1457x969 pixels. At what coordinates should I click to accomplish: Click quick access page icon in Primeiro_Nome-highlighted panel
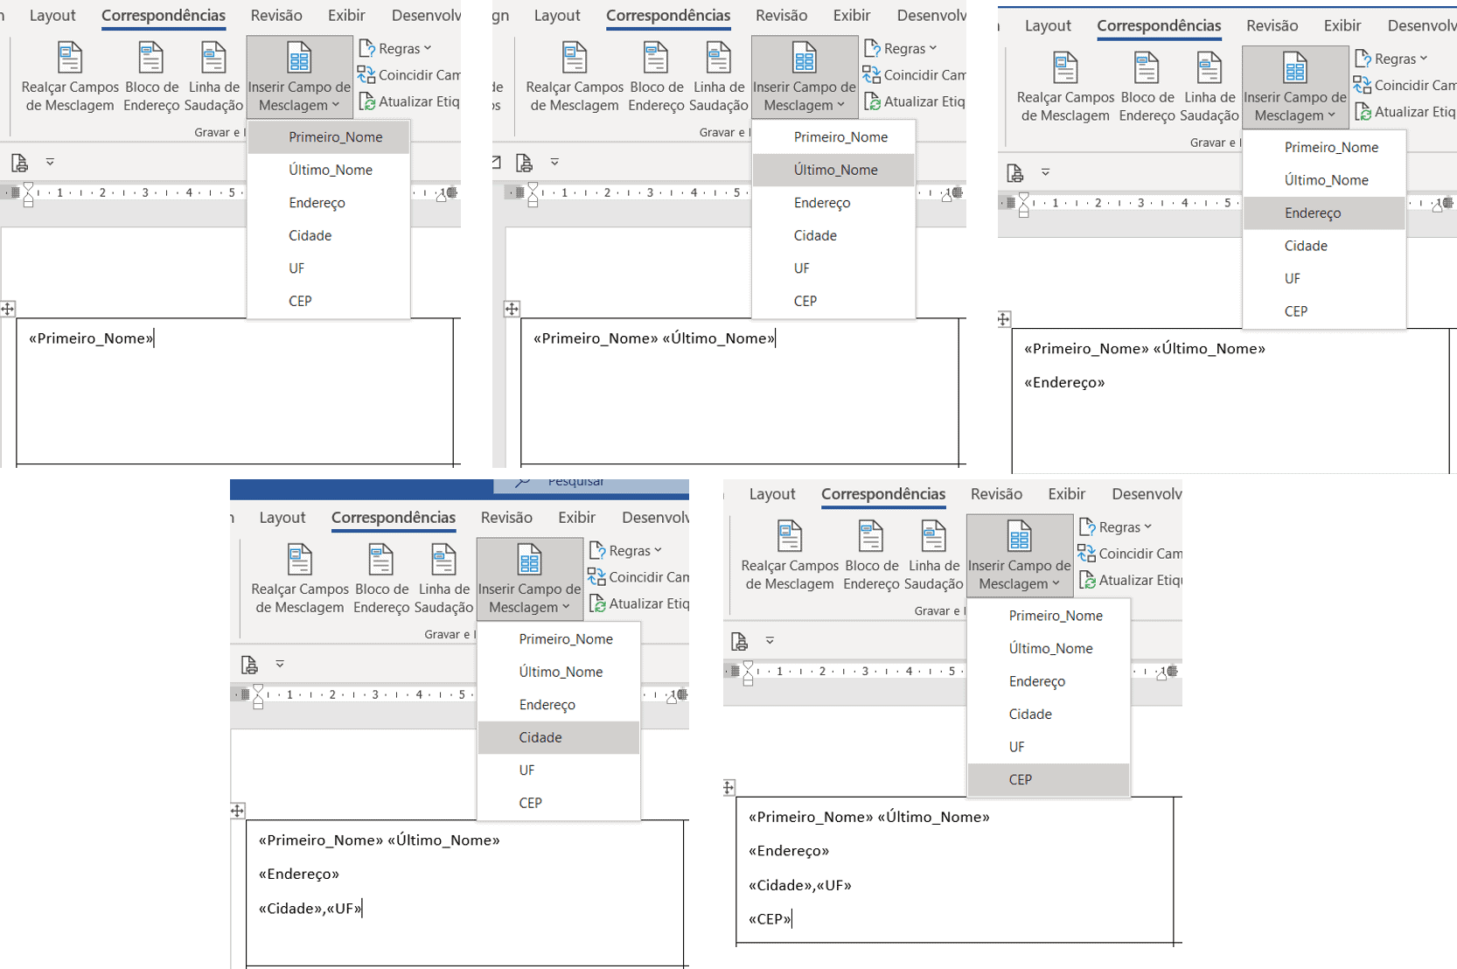[x=19, y=163]
